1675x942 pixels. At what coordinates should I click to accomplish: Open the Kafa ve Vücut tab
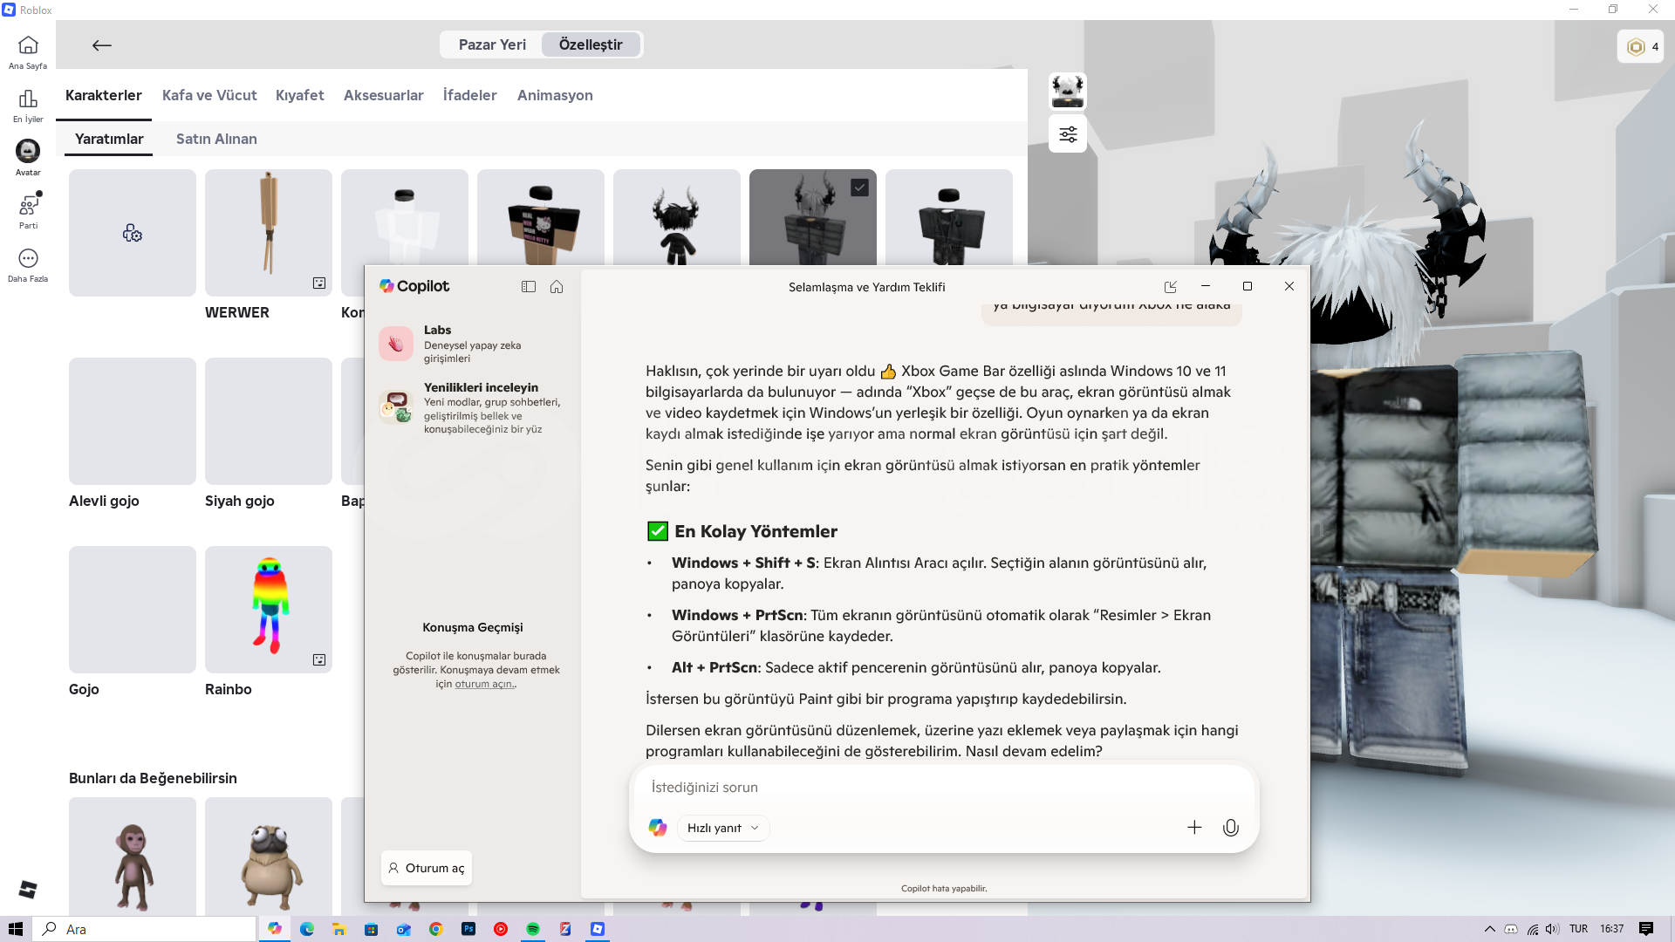[x=209, y=95]
